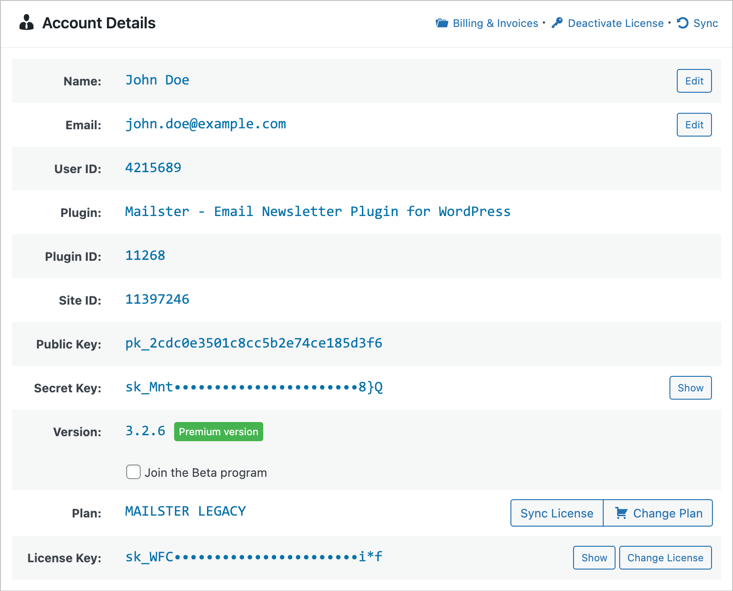Click the Sync refresh icon
Viewport: 733px width, 591px height.
(x=682, y=22)
